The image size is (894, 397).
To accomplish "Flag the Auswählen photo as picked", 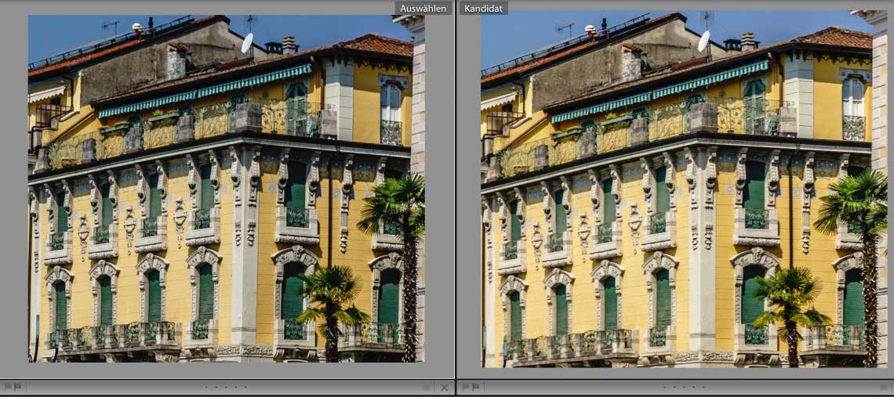I will 7,387.
